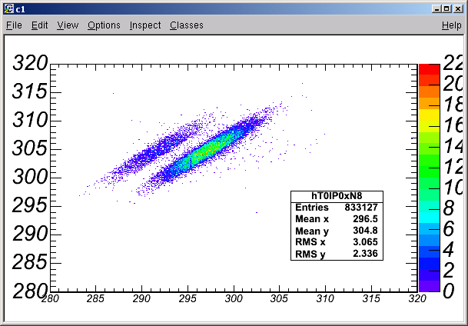Click the x-axis label 285

point(95,298)
